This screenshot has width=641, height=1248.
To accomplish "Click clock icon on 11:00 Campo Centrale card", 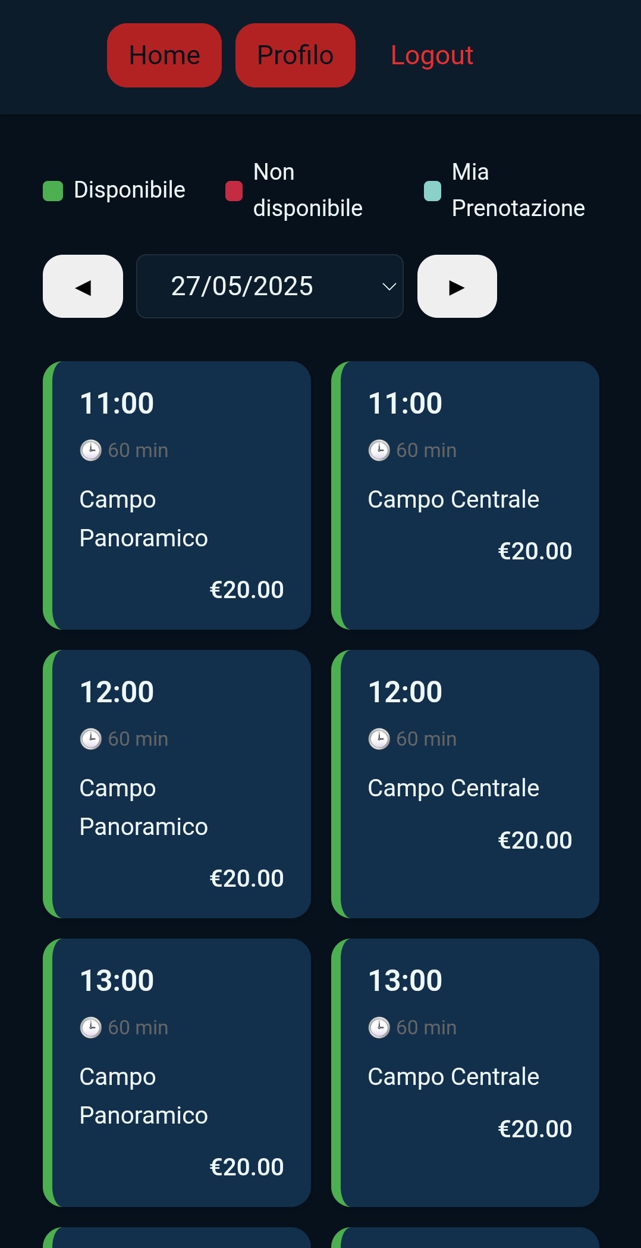I will pyautogui.click(x=379, y=451).
